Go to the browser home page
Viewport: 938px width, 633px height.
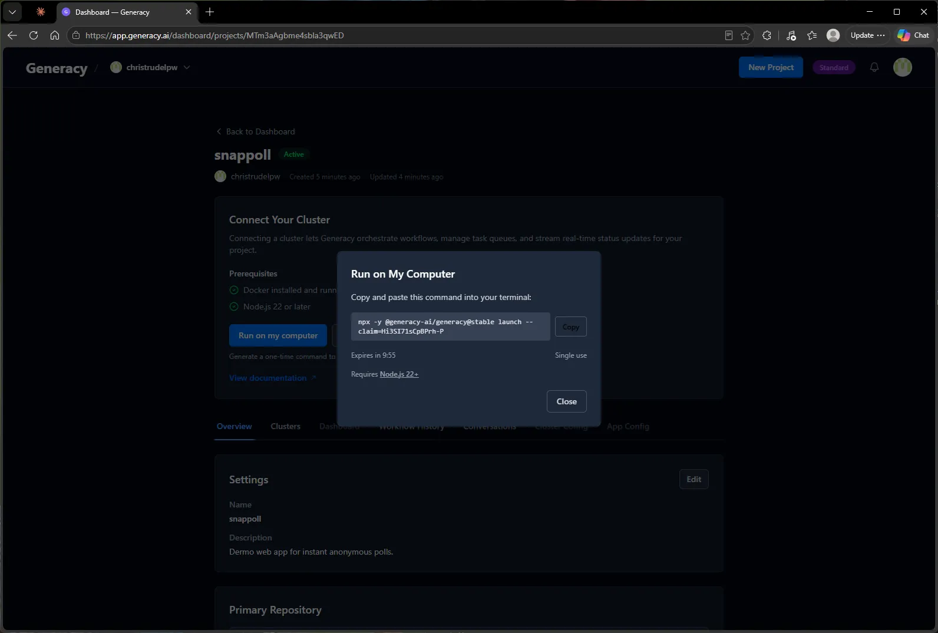point(55,35)
